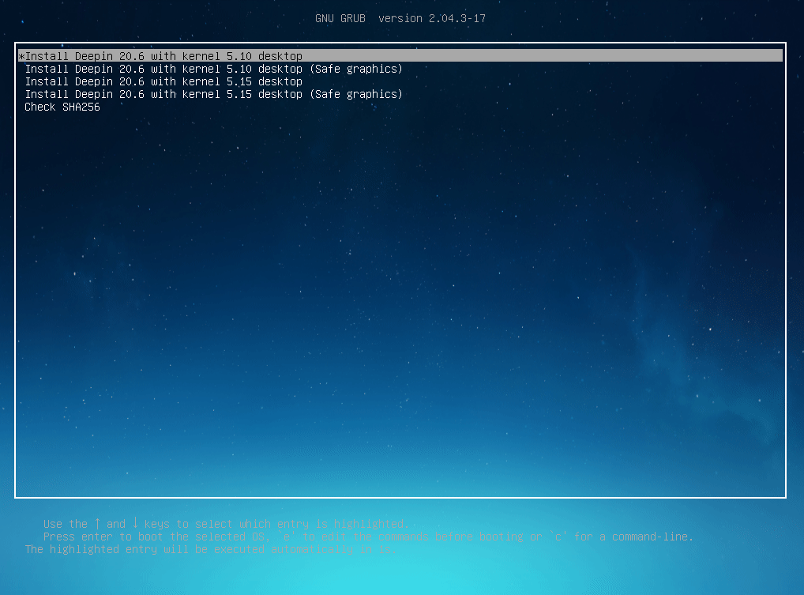Choose kernel 5.10 desktop (Safe graphics) entry
Viewport: 804px width, 595px height.
coord(214,69)
